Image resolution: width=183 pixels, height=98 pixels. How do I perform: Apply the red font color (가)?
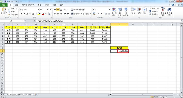[43, 14]
